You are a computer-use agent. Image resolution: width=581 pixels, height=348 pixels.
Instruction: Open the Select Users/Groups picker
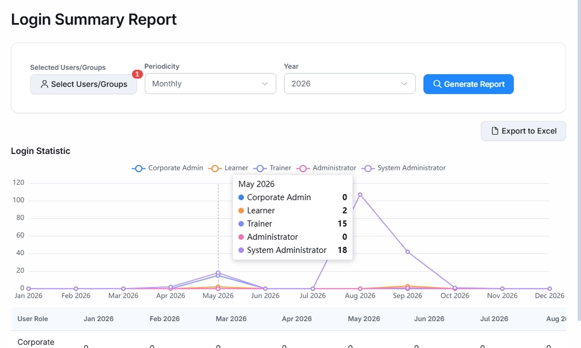84,84
